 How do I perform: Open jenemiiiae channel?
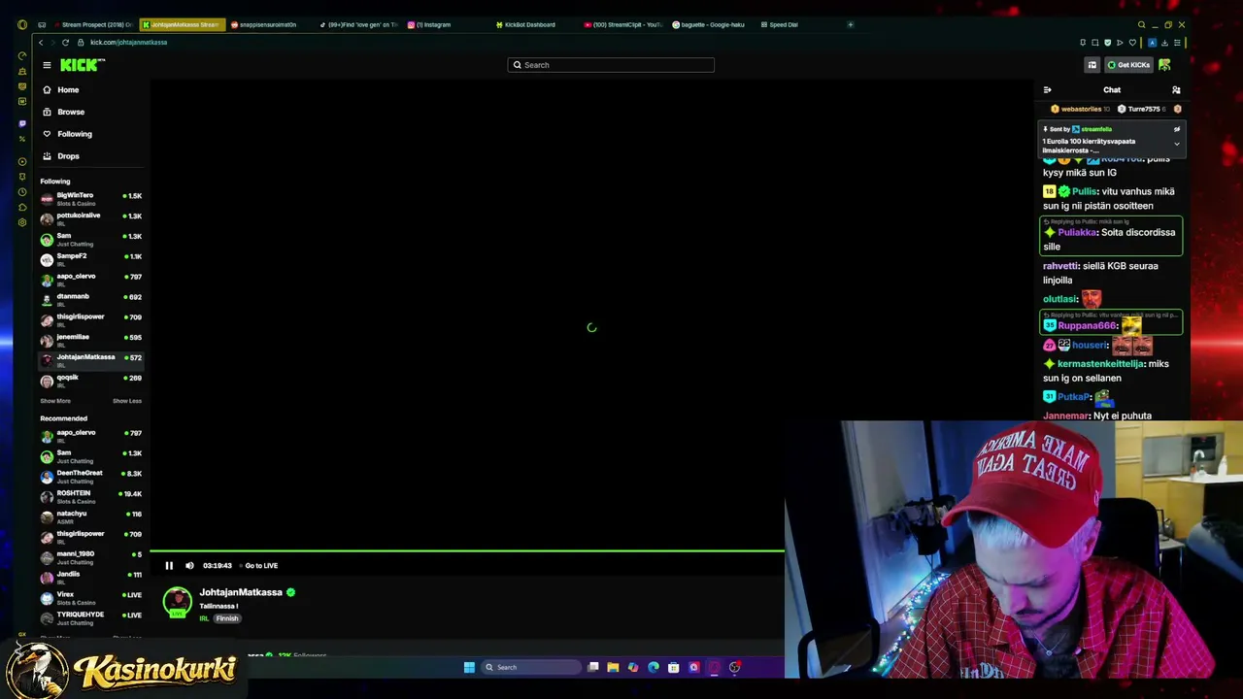(x=91, y=340)
